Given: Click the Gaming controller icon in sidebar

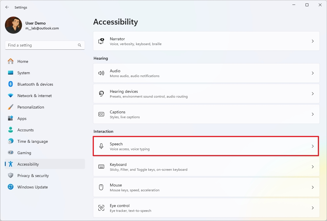Looking at the screenshot, I should point(10,153).
